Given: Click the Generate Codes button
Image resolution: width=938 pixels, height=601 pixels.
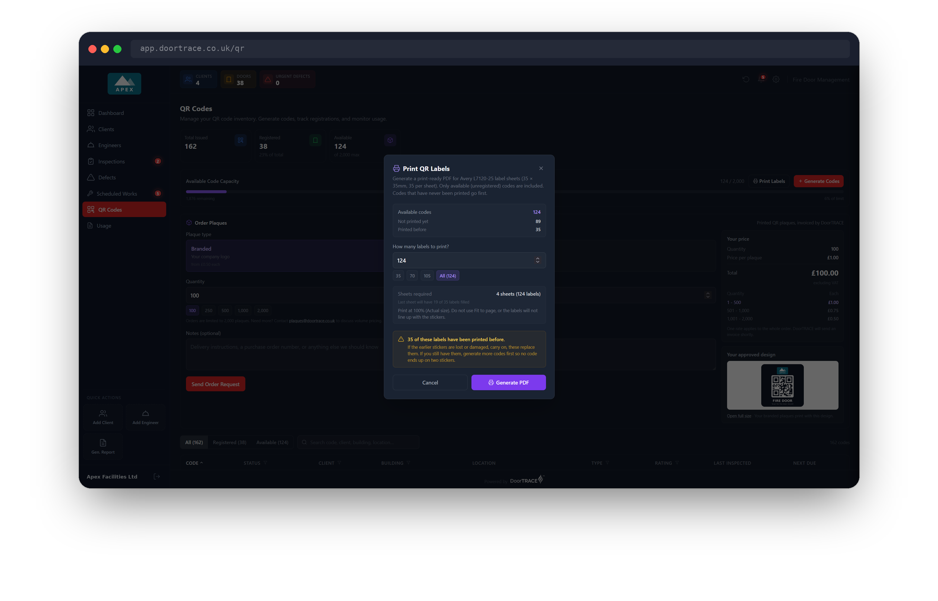Looking at the screenshot, I should [818, 181].
